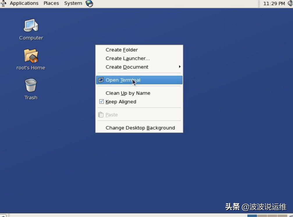Toggle the Keep Aligned checkbox
Image resolution: width=293 pixels, height=217 pixels.
tap(101, 102)
